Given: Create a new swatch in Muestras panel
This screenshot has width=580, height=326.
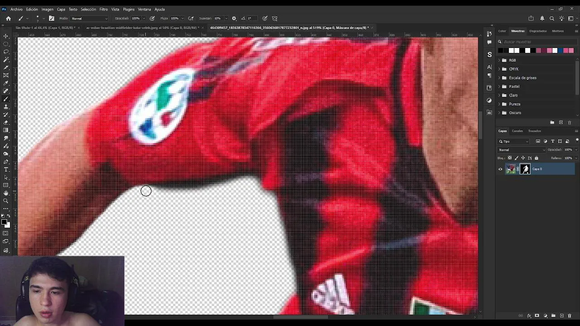Looking at the screenshot, I should pyautogui.click(x=561, y=122).
